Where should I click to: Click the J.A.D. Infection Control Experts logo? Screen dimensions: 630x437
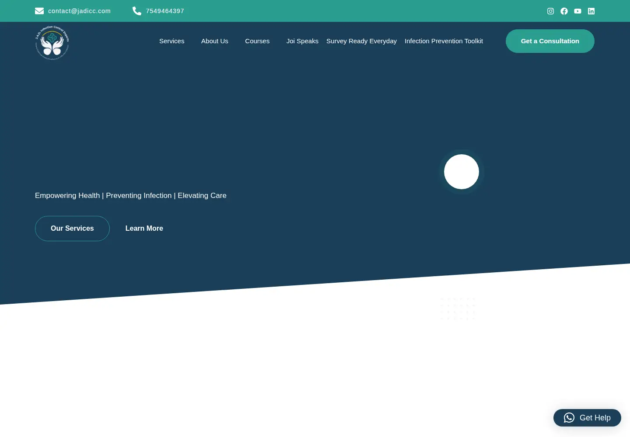pos(52,42)
